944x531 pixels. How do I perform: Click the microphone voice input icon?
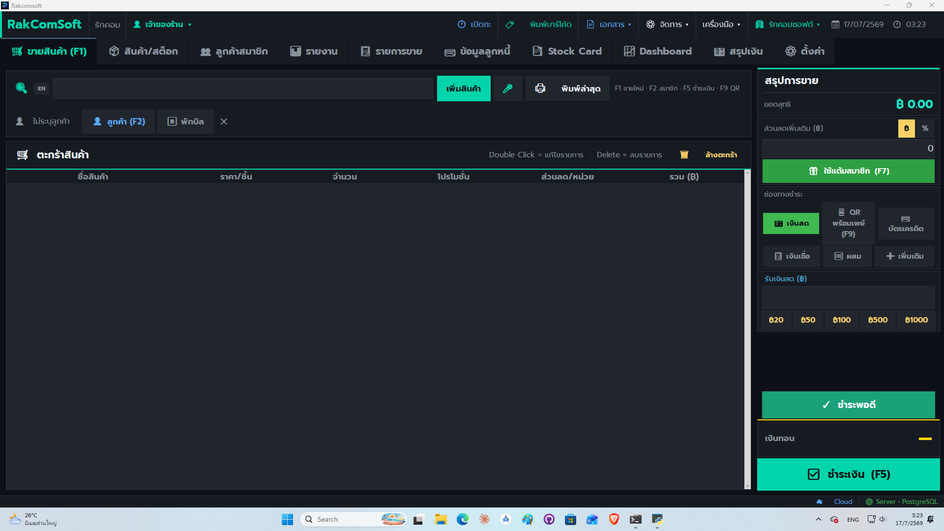508,88
